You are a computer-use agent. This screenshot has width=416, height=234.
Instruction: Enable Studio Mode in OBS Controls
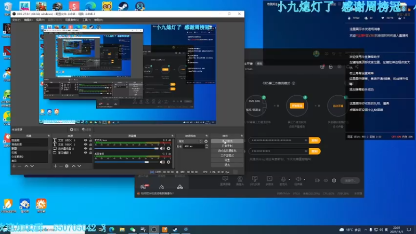(x=227, y=155)
